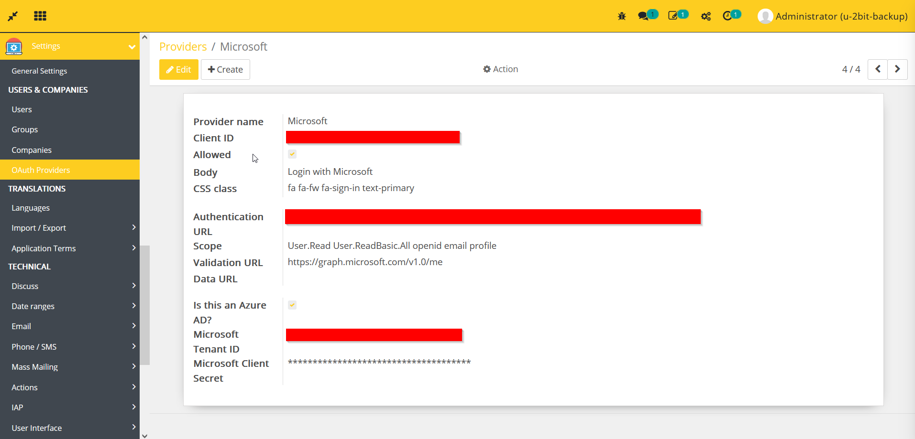The width and height of the screenshot is (915, 439).
Task: Click the exit fullscreen arrows icon
Action: (13, 16)
